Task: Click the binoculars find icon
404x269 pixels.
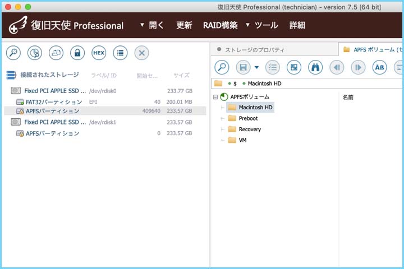Action: click(x=315, y=67)
